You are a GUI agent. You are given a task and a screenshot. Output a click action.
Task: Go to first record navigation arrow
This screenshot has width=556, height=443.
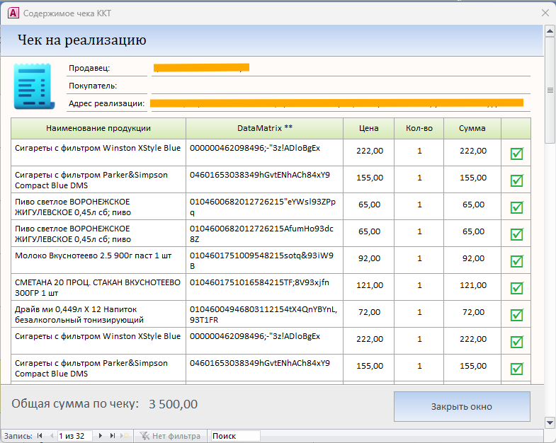[40, 435]
